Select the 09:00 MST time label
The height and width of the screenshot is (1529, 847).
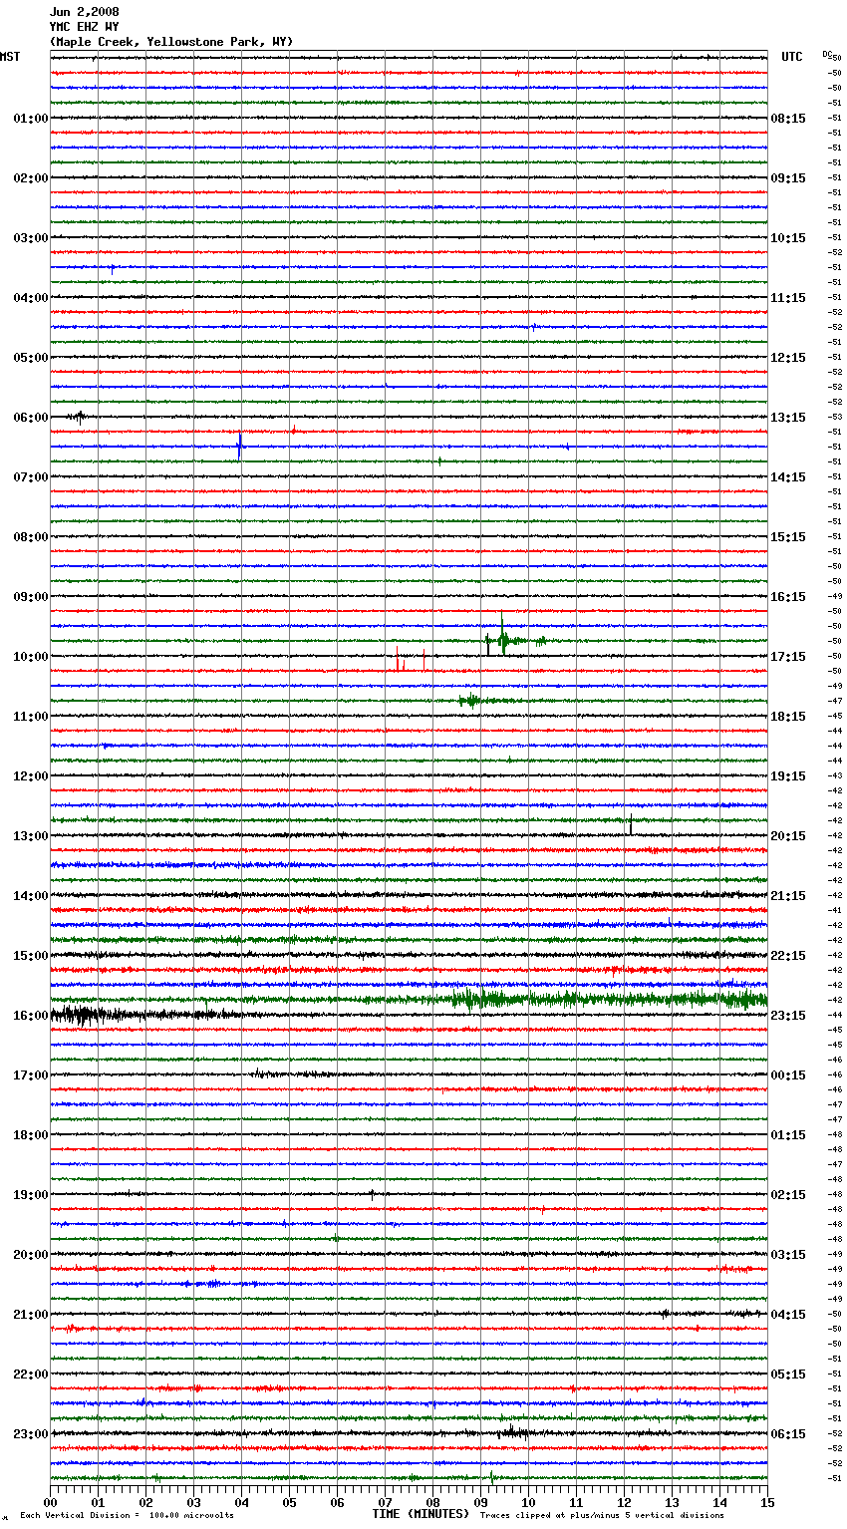31,597
